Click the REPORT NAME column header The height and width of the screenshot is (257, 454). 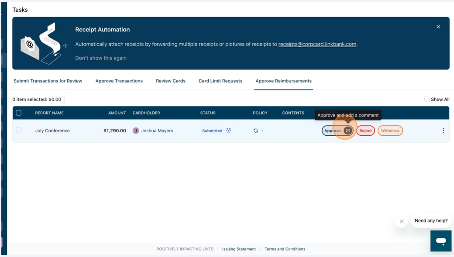point(49,113)
